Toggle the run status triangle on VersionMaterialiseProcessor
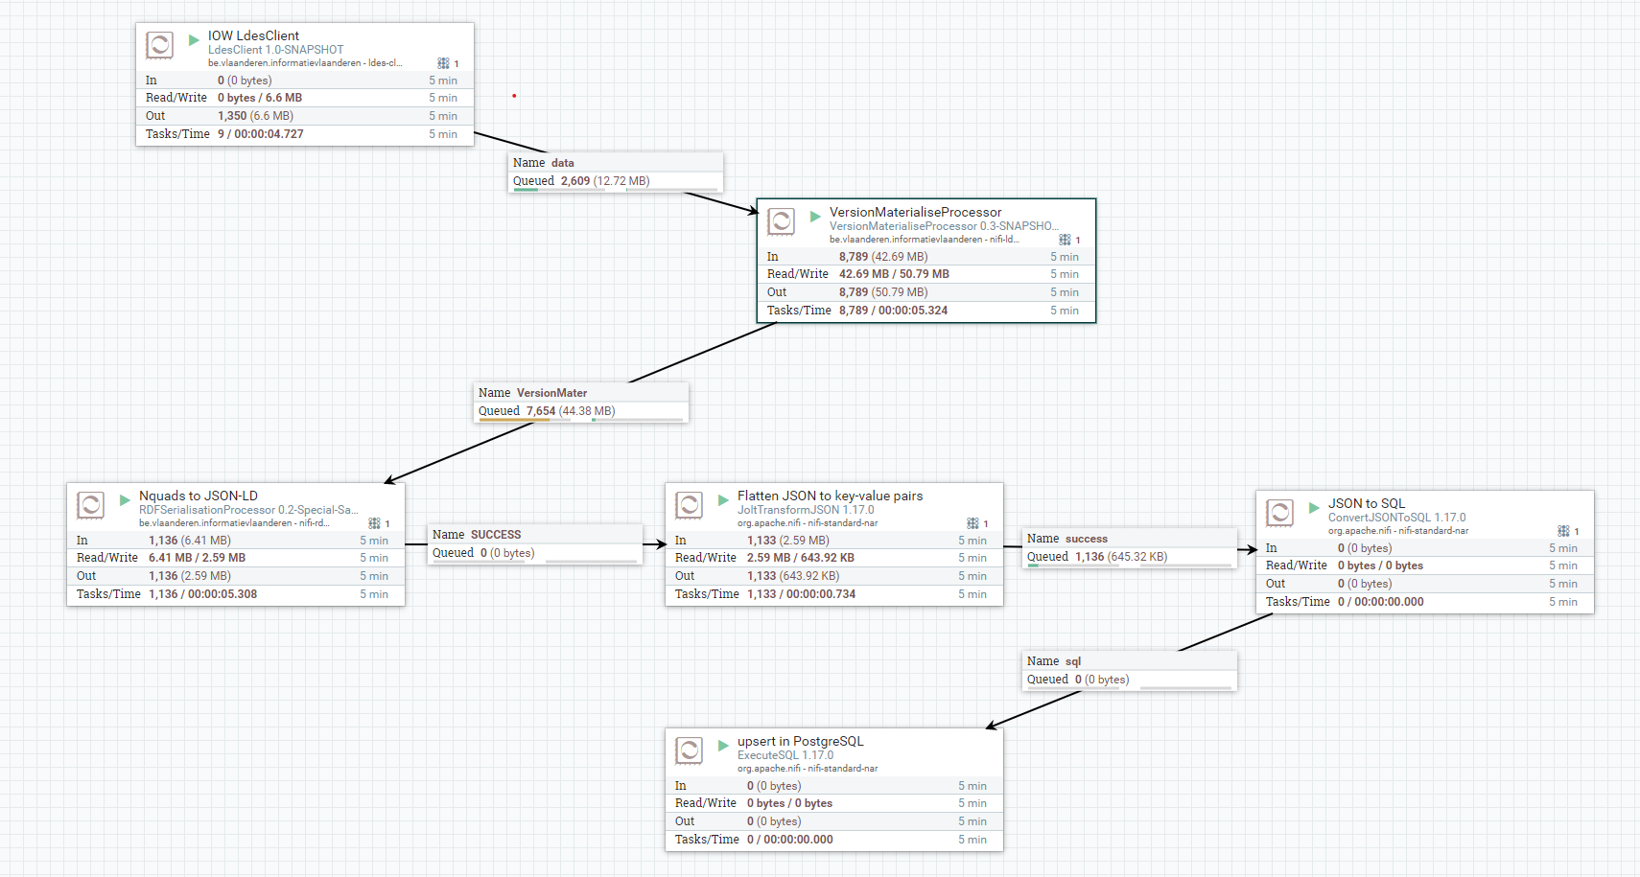The width and height of the screenshot is (1640, 877). [x=814, y=216]
